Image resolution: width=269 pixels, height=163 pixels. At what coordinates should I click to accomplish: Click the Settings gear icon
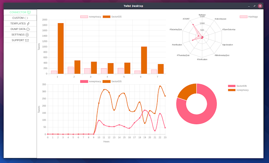(x=27, y=35)
